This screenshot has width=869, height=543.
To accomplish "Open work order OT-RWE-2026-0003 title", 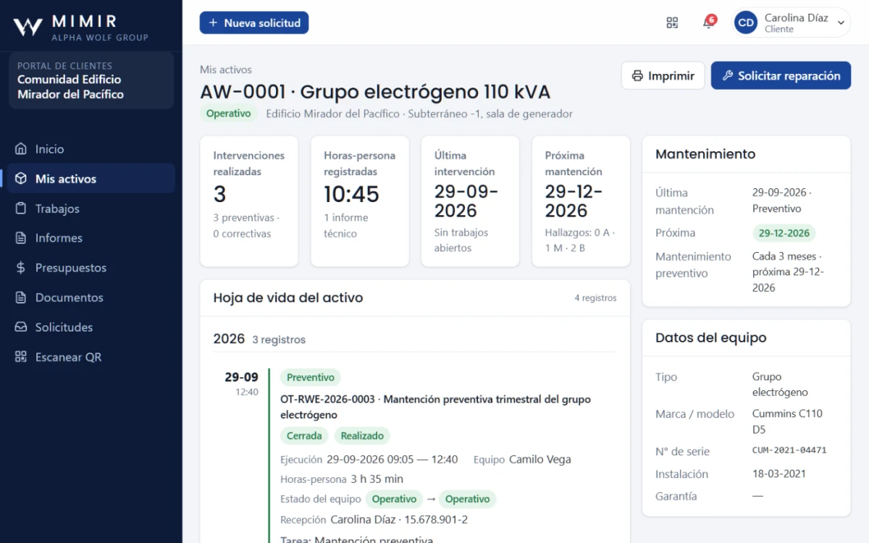I will pos(435,407).
